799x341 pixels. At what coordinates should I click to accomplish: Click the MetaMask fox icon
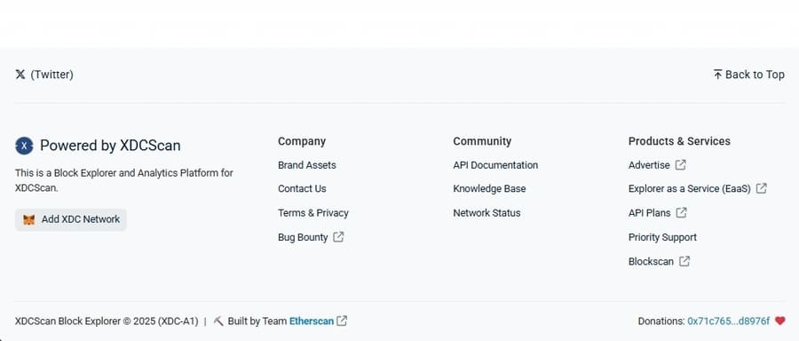click(29, 219)
